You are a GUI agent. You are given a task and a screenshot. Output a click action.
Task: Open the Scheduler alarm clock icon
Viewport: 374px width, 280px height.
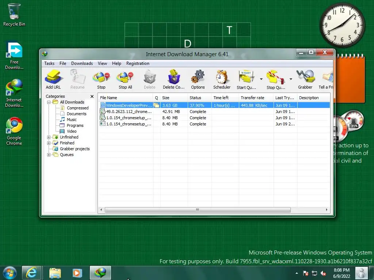click(222, 79)
